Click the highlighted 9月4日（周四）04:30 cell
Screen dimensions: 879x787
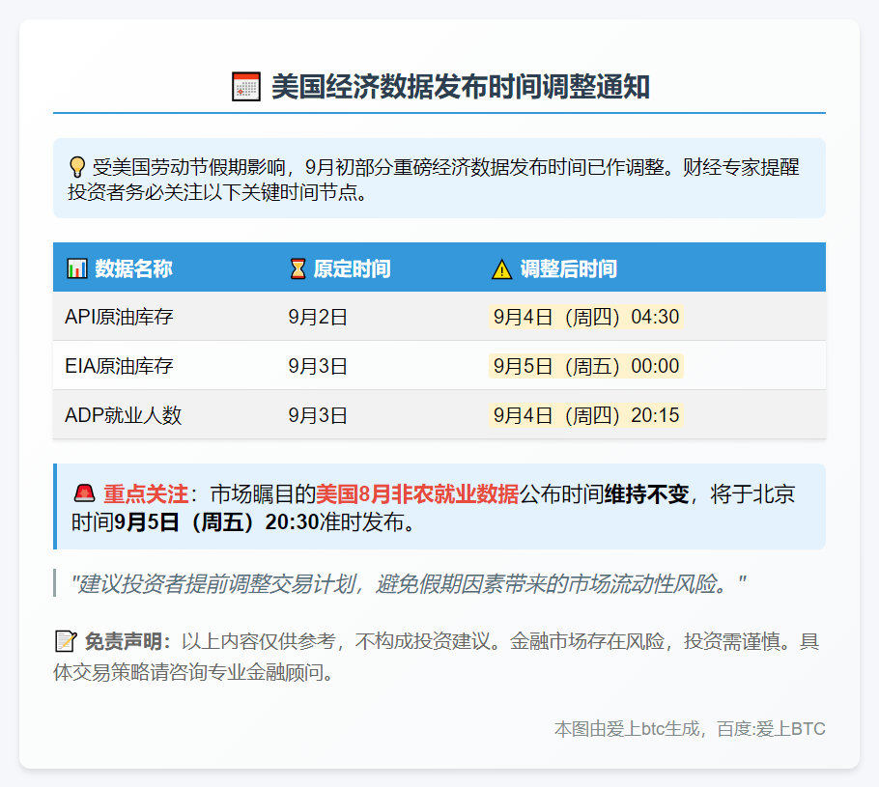pos(585,317)
